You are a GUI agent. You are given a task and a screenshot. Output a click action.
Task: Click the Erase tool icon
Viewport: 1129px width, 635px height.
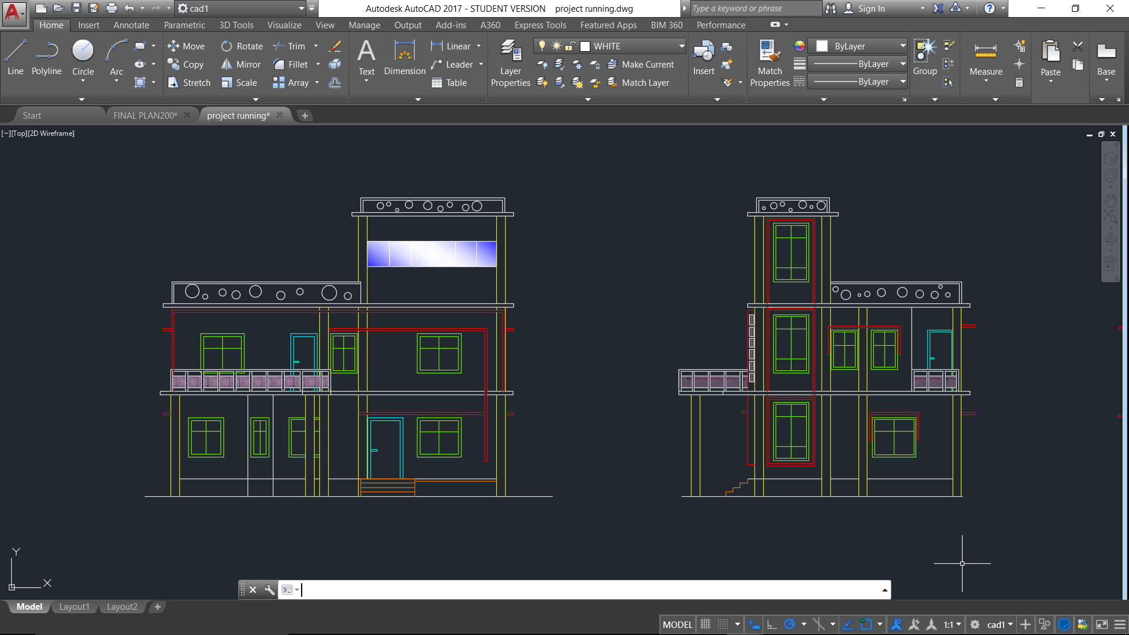click(x=335, y=46)
